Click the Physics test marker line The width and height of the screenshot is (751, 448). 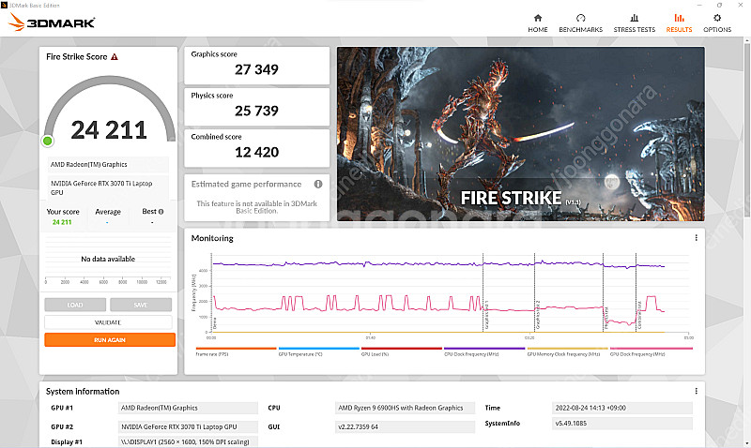[603, 292]
